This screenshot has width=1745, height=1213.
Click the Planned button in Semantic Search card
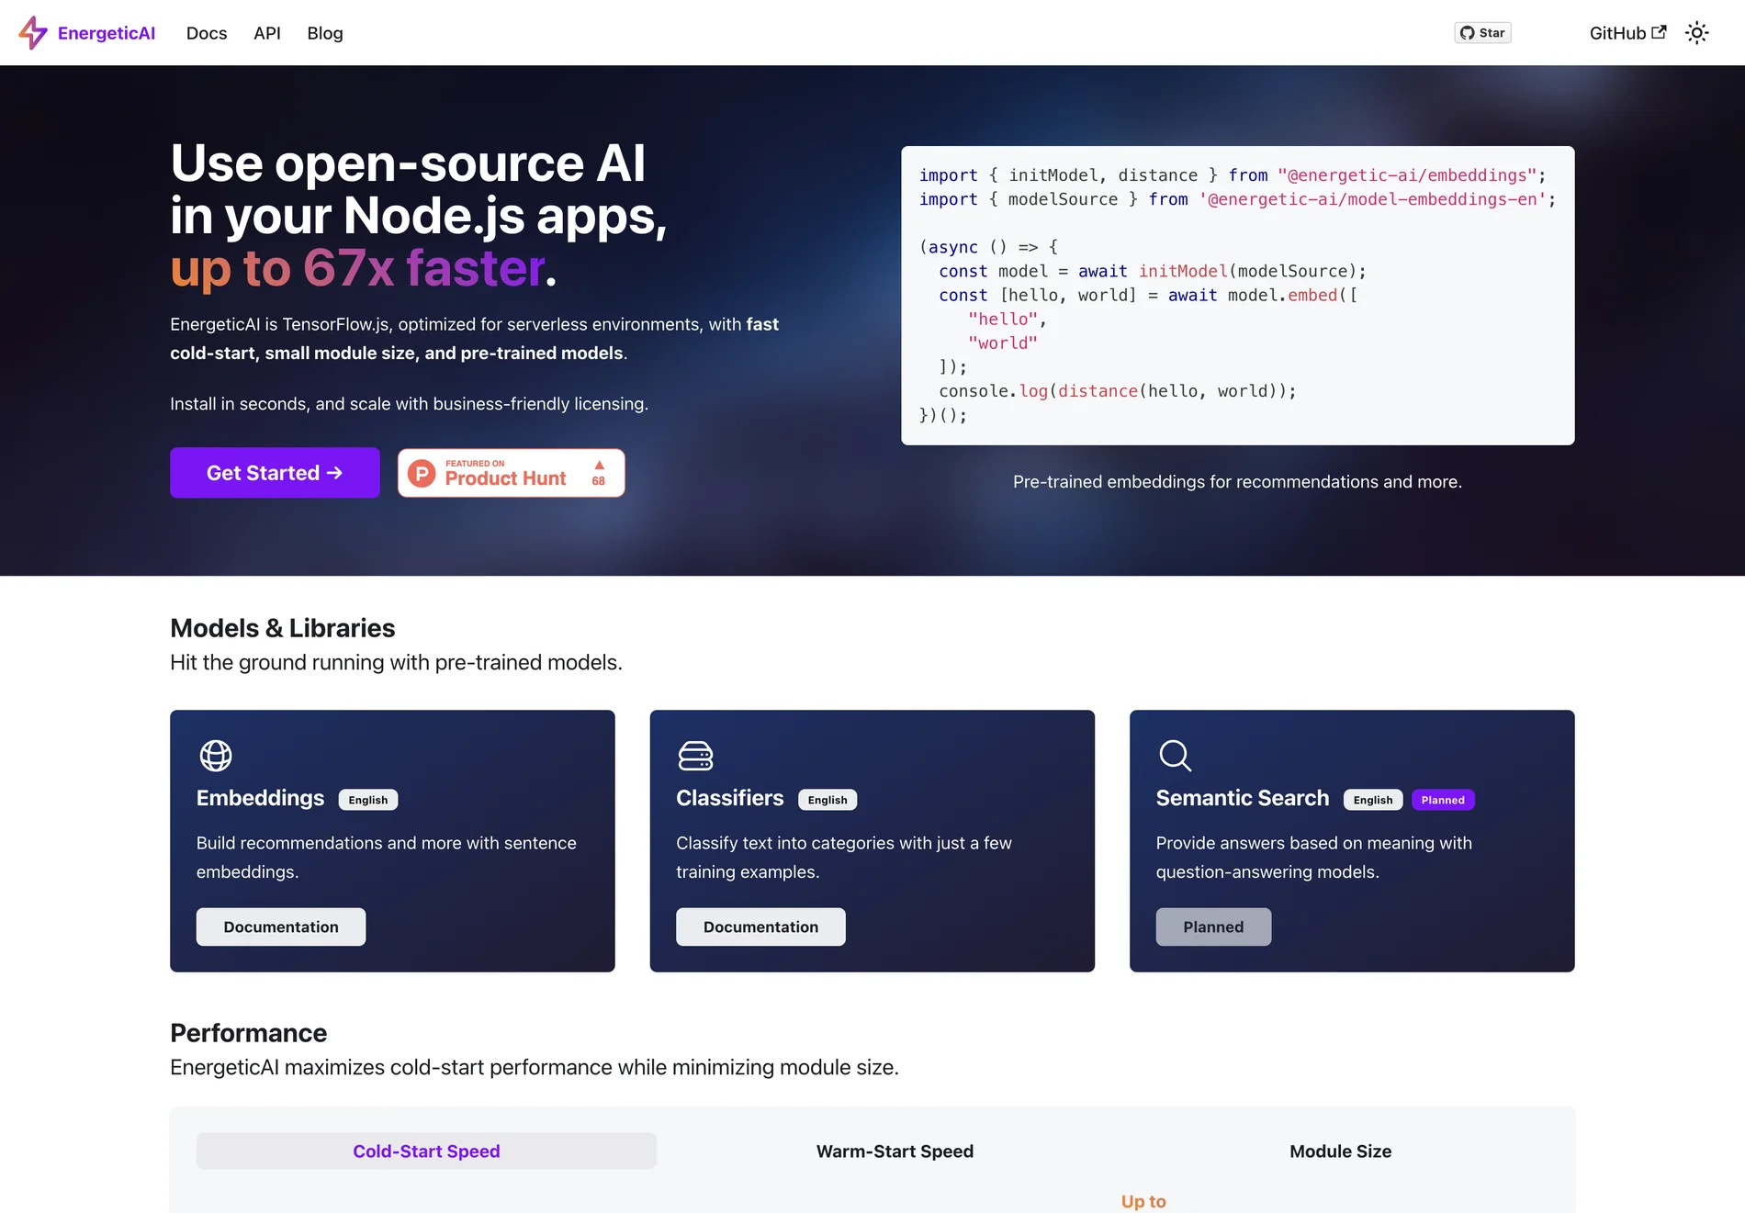[x=1213, y=927]
